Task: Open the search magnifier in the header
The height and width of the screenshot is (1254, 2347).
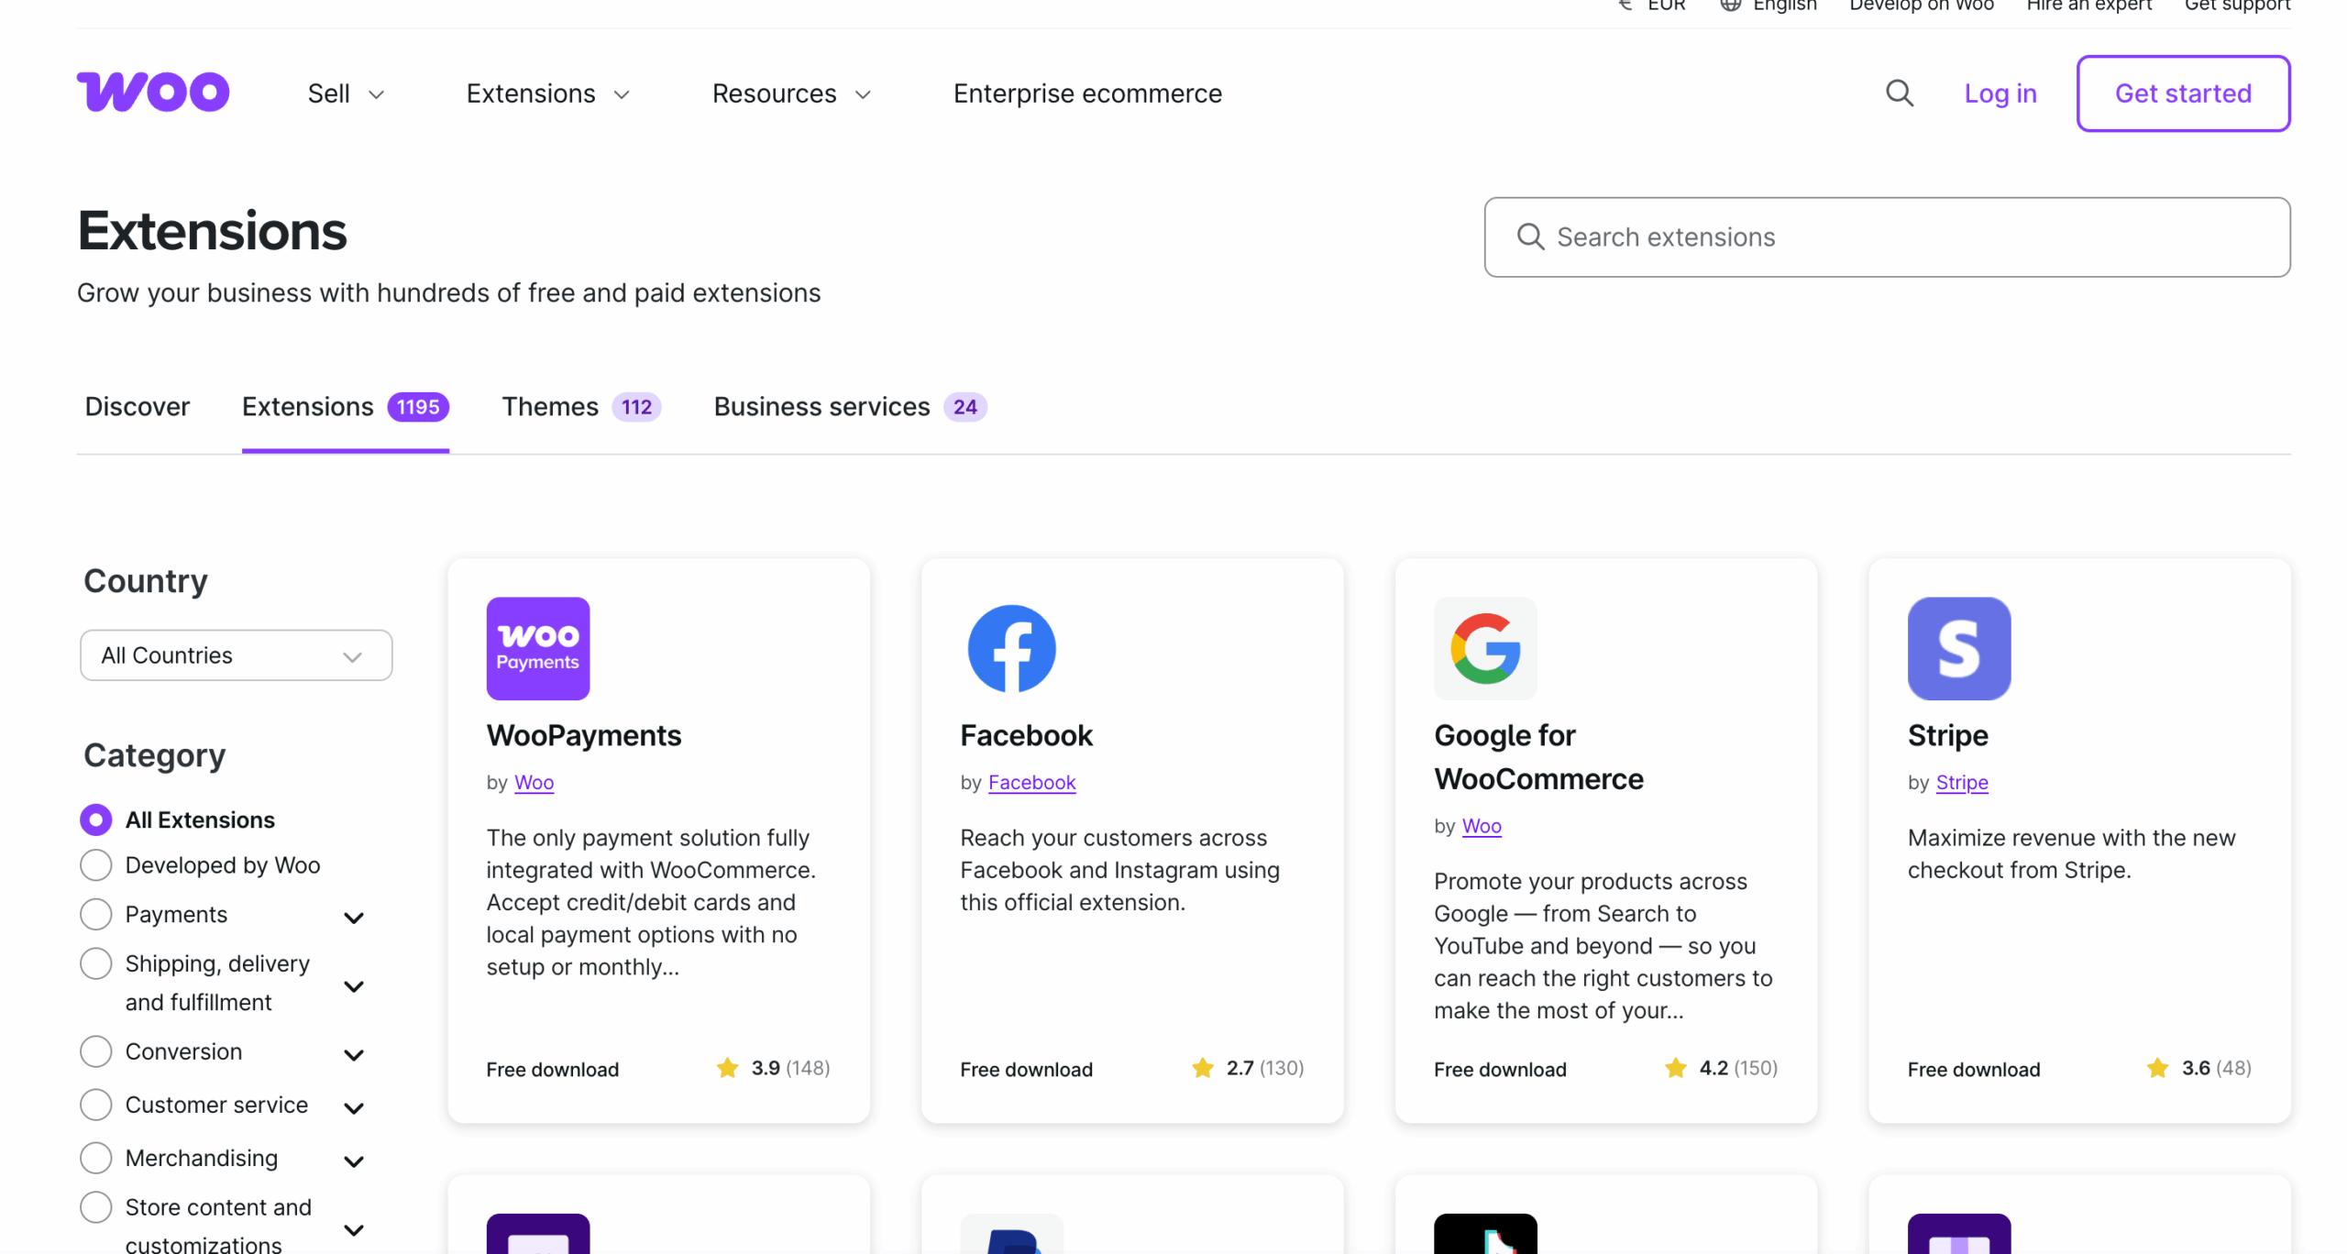Action: click(1899, 93)
